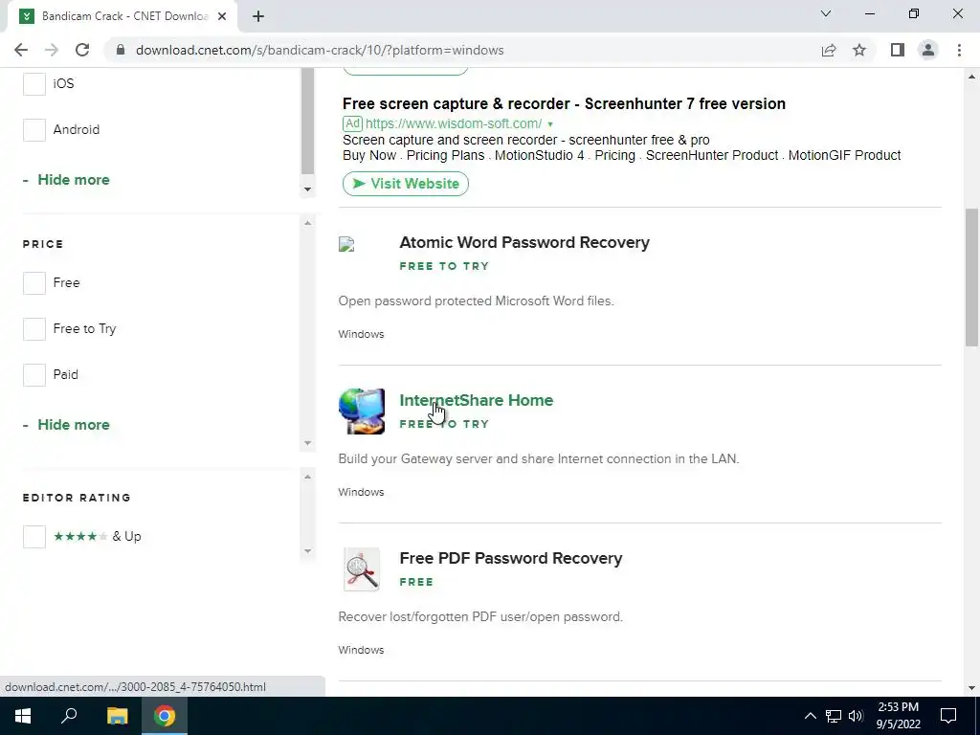Click price panel scroll down arrow

click(307, 443)
